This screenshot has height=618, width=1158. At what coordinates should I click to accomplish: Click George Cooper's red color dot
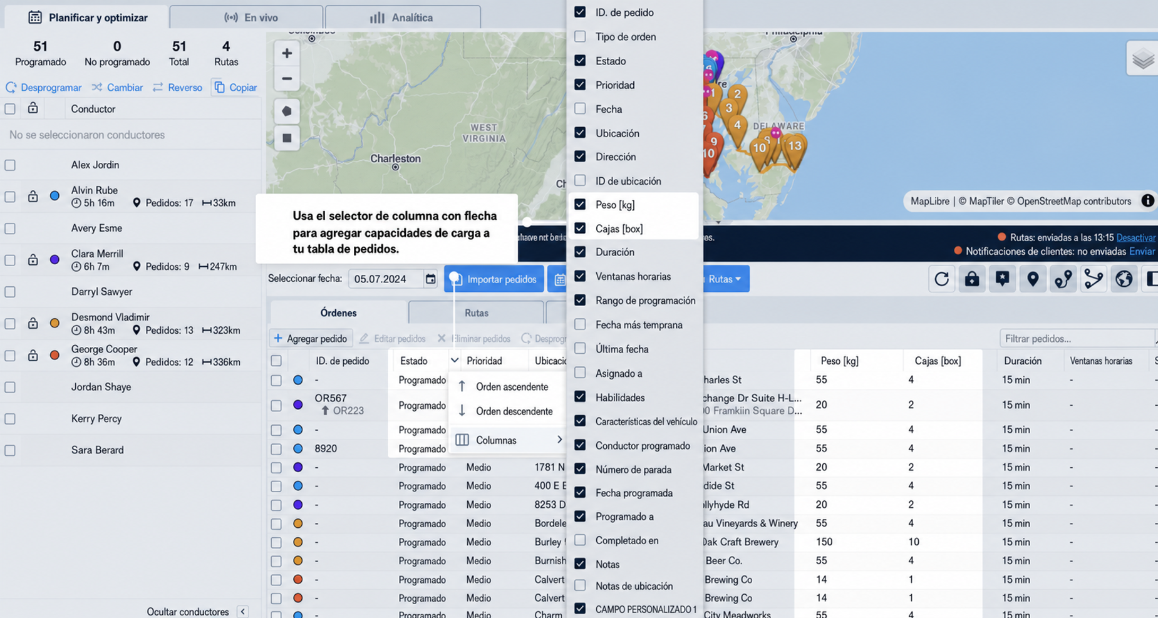[x=54, y=355]
